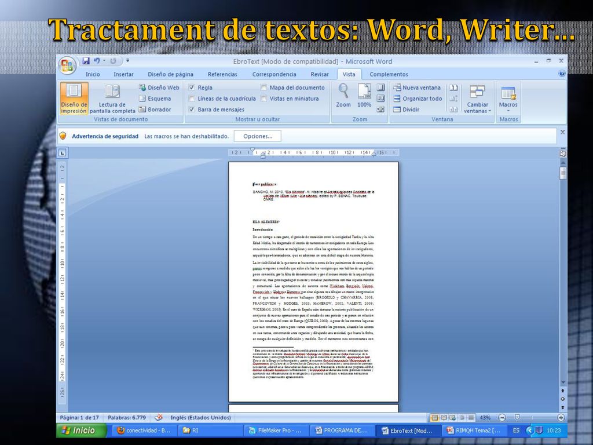The width and height of the screenshot is (593, 445).
Task: Open the Macros dropdown
Action: 508,99
